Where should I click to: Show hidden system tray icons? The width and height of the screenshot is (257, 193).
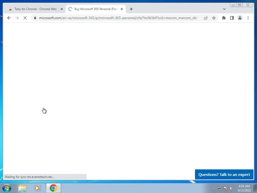tap(213, 188)
